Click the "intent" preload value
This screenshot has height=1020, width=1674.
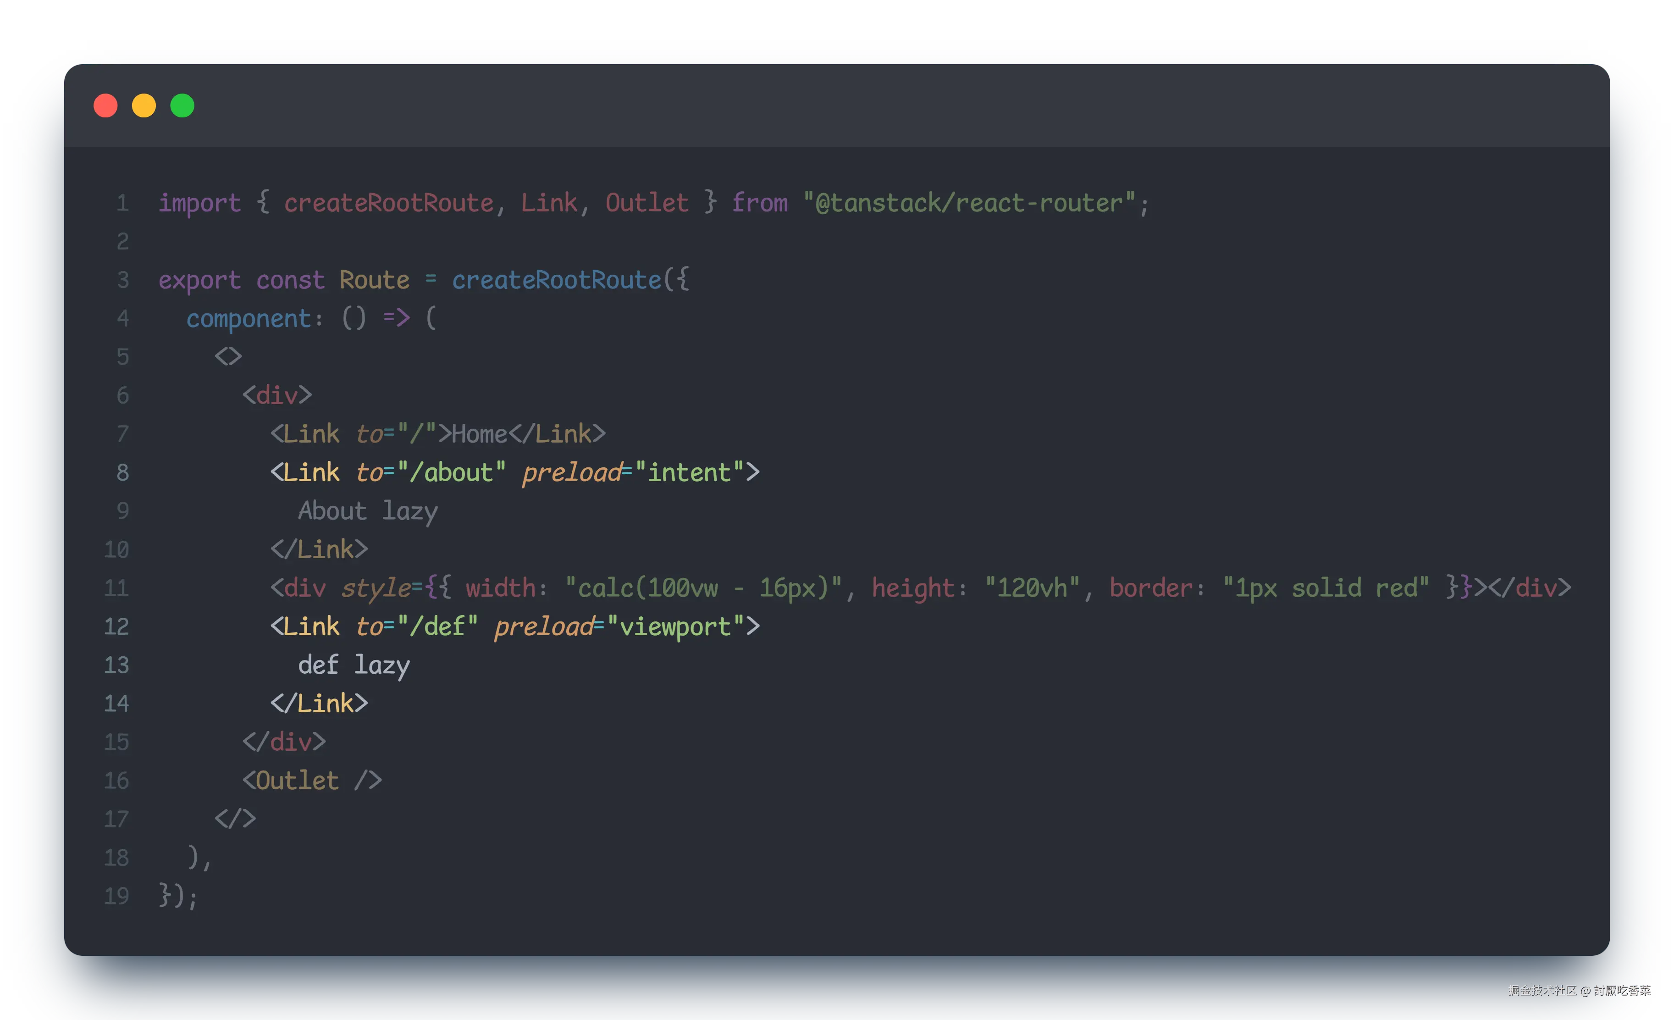click(x=689, y=472)
